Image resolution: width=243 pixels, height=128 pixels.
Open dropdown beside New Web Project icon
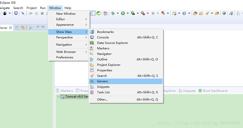[179, 13]
